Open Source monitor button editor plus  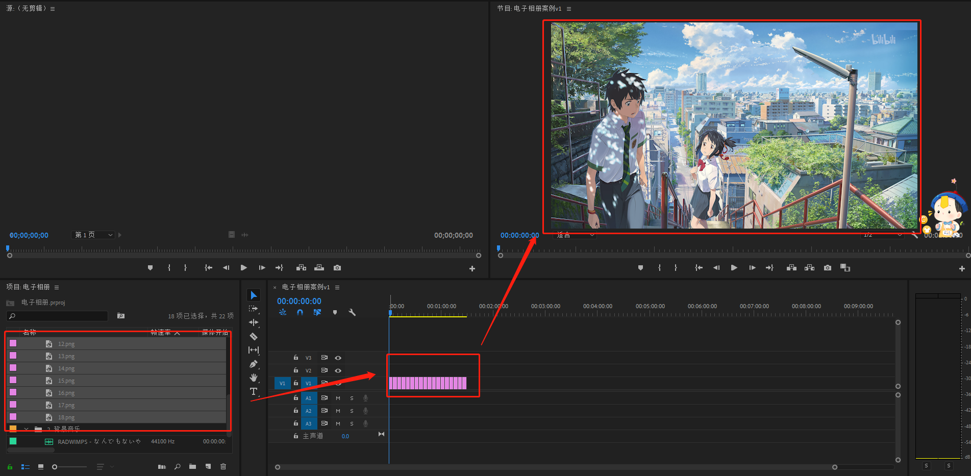coord(472,268)
